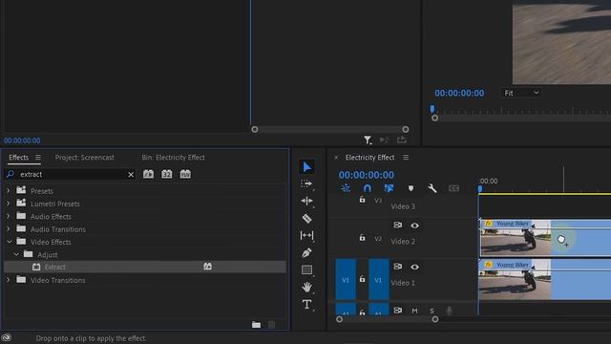Switch to Project: Screencast tab

pyautogui.click(x=85, y=157)
